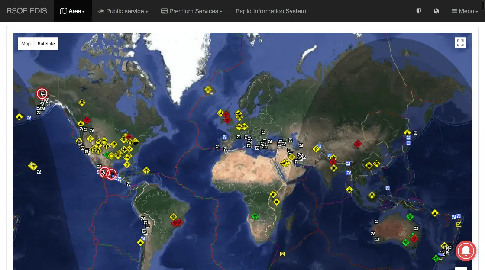Switch map to Map view
Screen dimensions: 485x270
26,44
